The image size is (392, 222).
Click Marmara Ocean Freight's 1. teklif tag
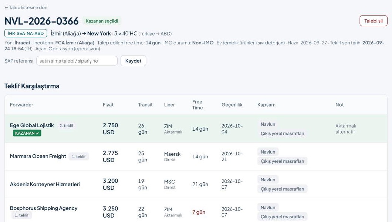coord(78,157)
